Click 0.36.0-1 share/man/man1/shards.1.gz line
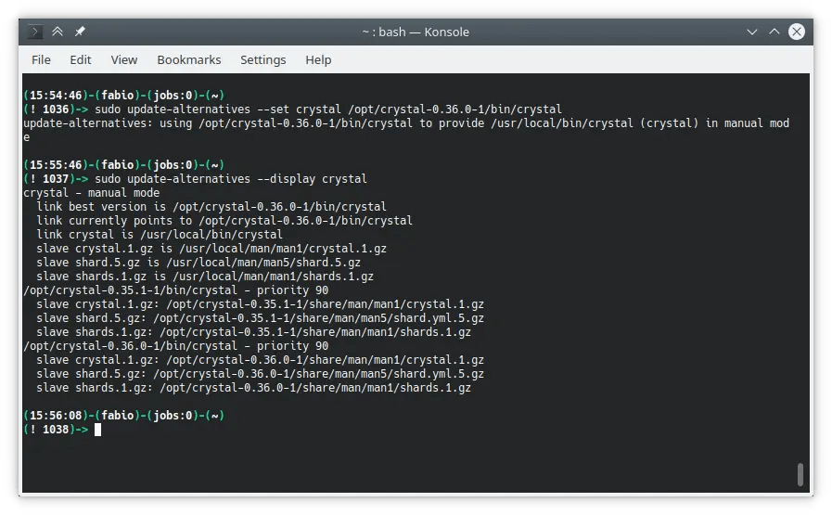Screen dimensions: 832x515 click(x=253, y=388)
